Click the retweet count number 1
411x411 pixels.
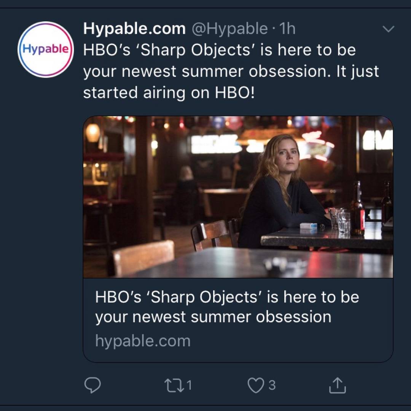tap(189, 386)
